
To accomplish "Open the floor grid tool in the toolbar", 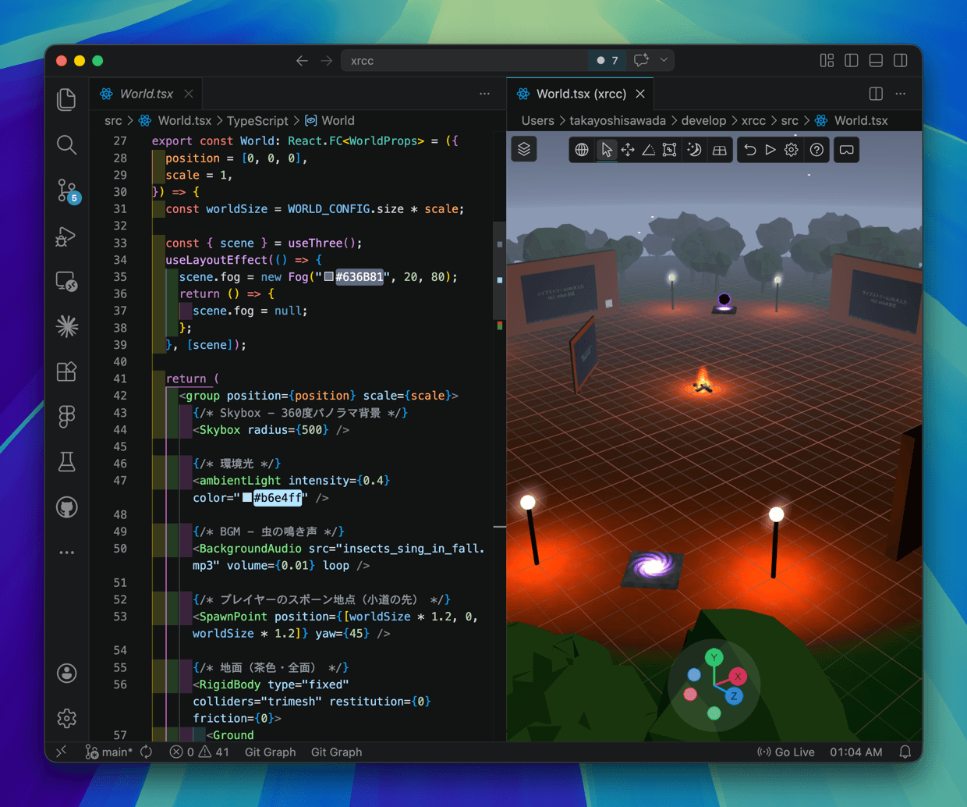I will (718, 149).
